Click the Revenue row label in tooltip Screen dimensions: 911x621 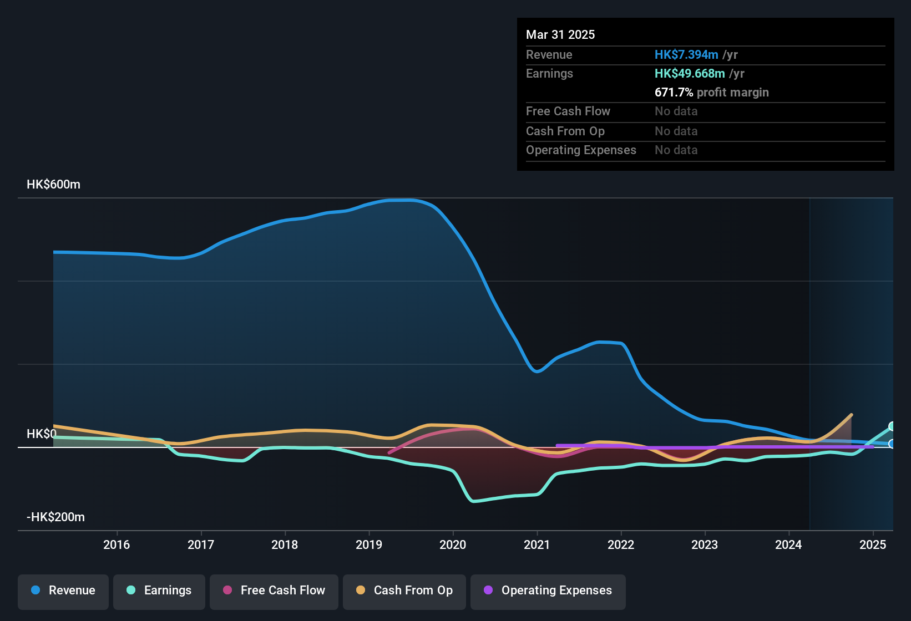pyautogui.click(x=549, y=54)
